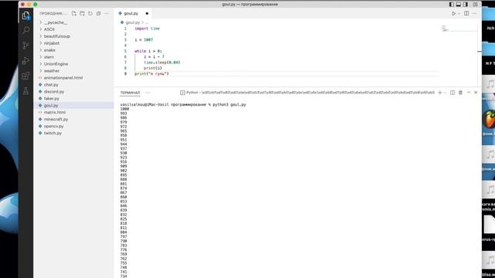Click code line 'import time'
Viewport: 495px width, 278px height.
coord(147,29)
